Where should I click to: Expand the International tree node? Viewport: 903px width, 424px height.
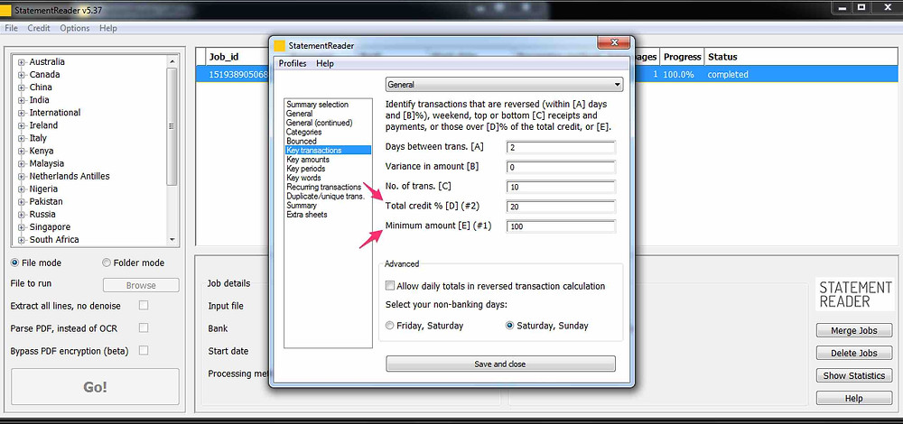(x=22, y=113)
